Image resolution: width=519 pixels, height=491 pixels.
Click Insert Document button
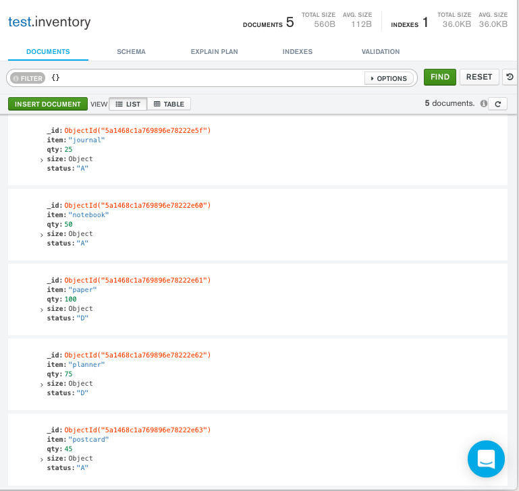[x=48, y=104]
